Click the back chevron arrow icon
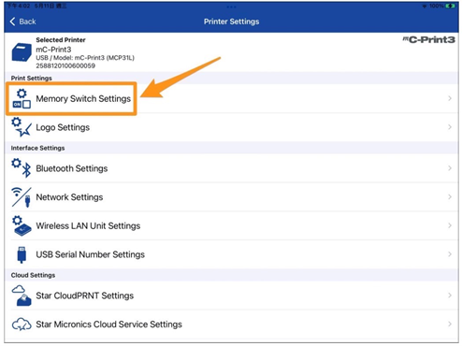The width and height of the screenshot is (462, 346). (x=12, y=22)
